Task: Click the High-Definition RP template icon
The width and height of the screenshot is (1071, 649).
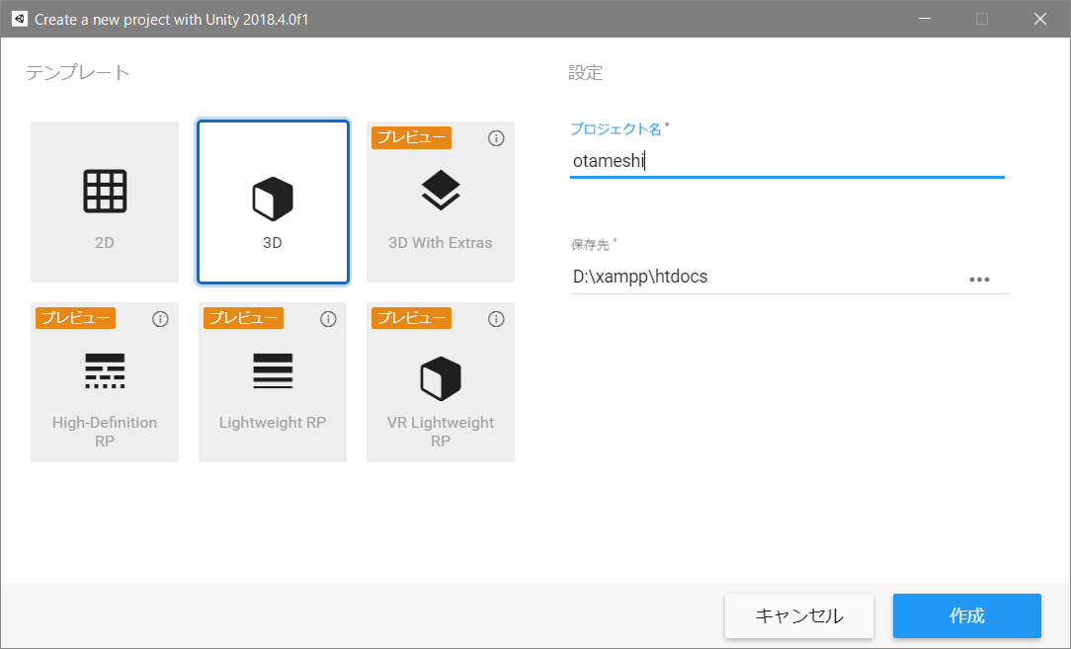Action: coord(104,371)
